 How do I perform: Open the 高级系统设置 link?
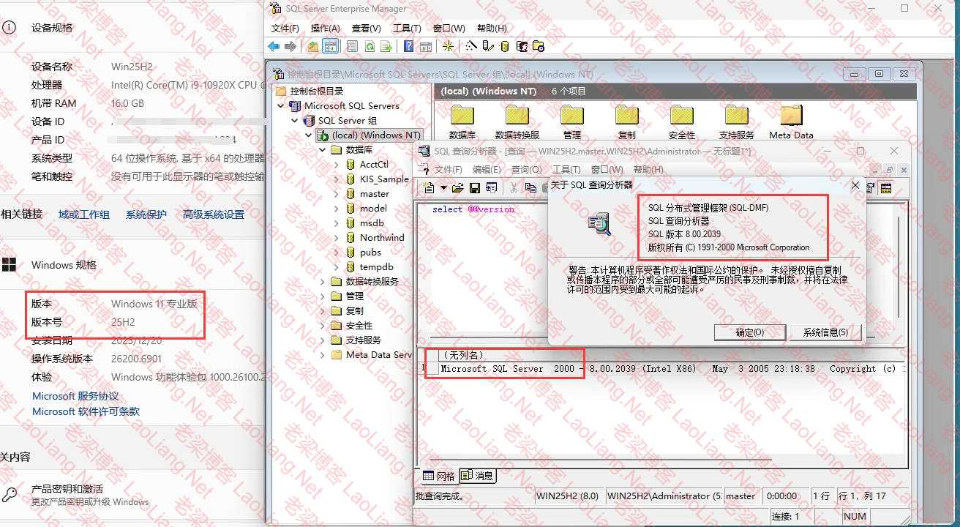point(214,214)
